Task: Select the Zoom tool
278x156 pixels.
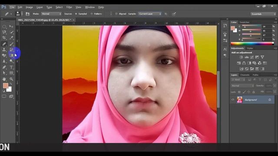Action: point(11,79)
